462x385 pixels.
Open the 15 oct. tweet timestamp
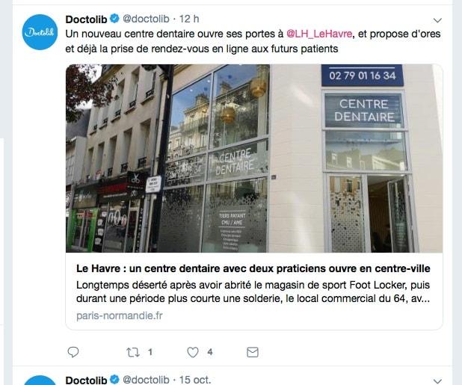(x=195, y=380)
